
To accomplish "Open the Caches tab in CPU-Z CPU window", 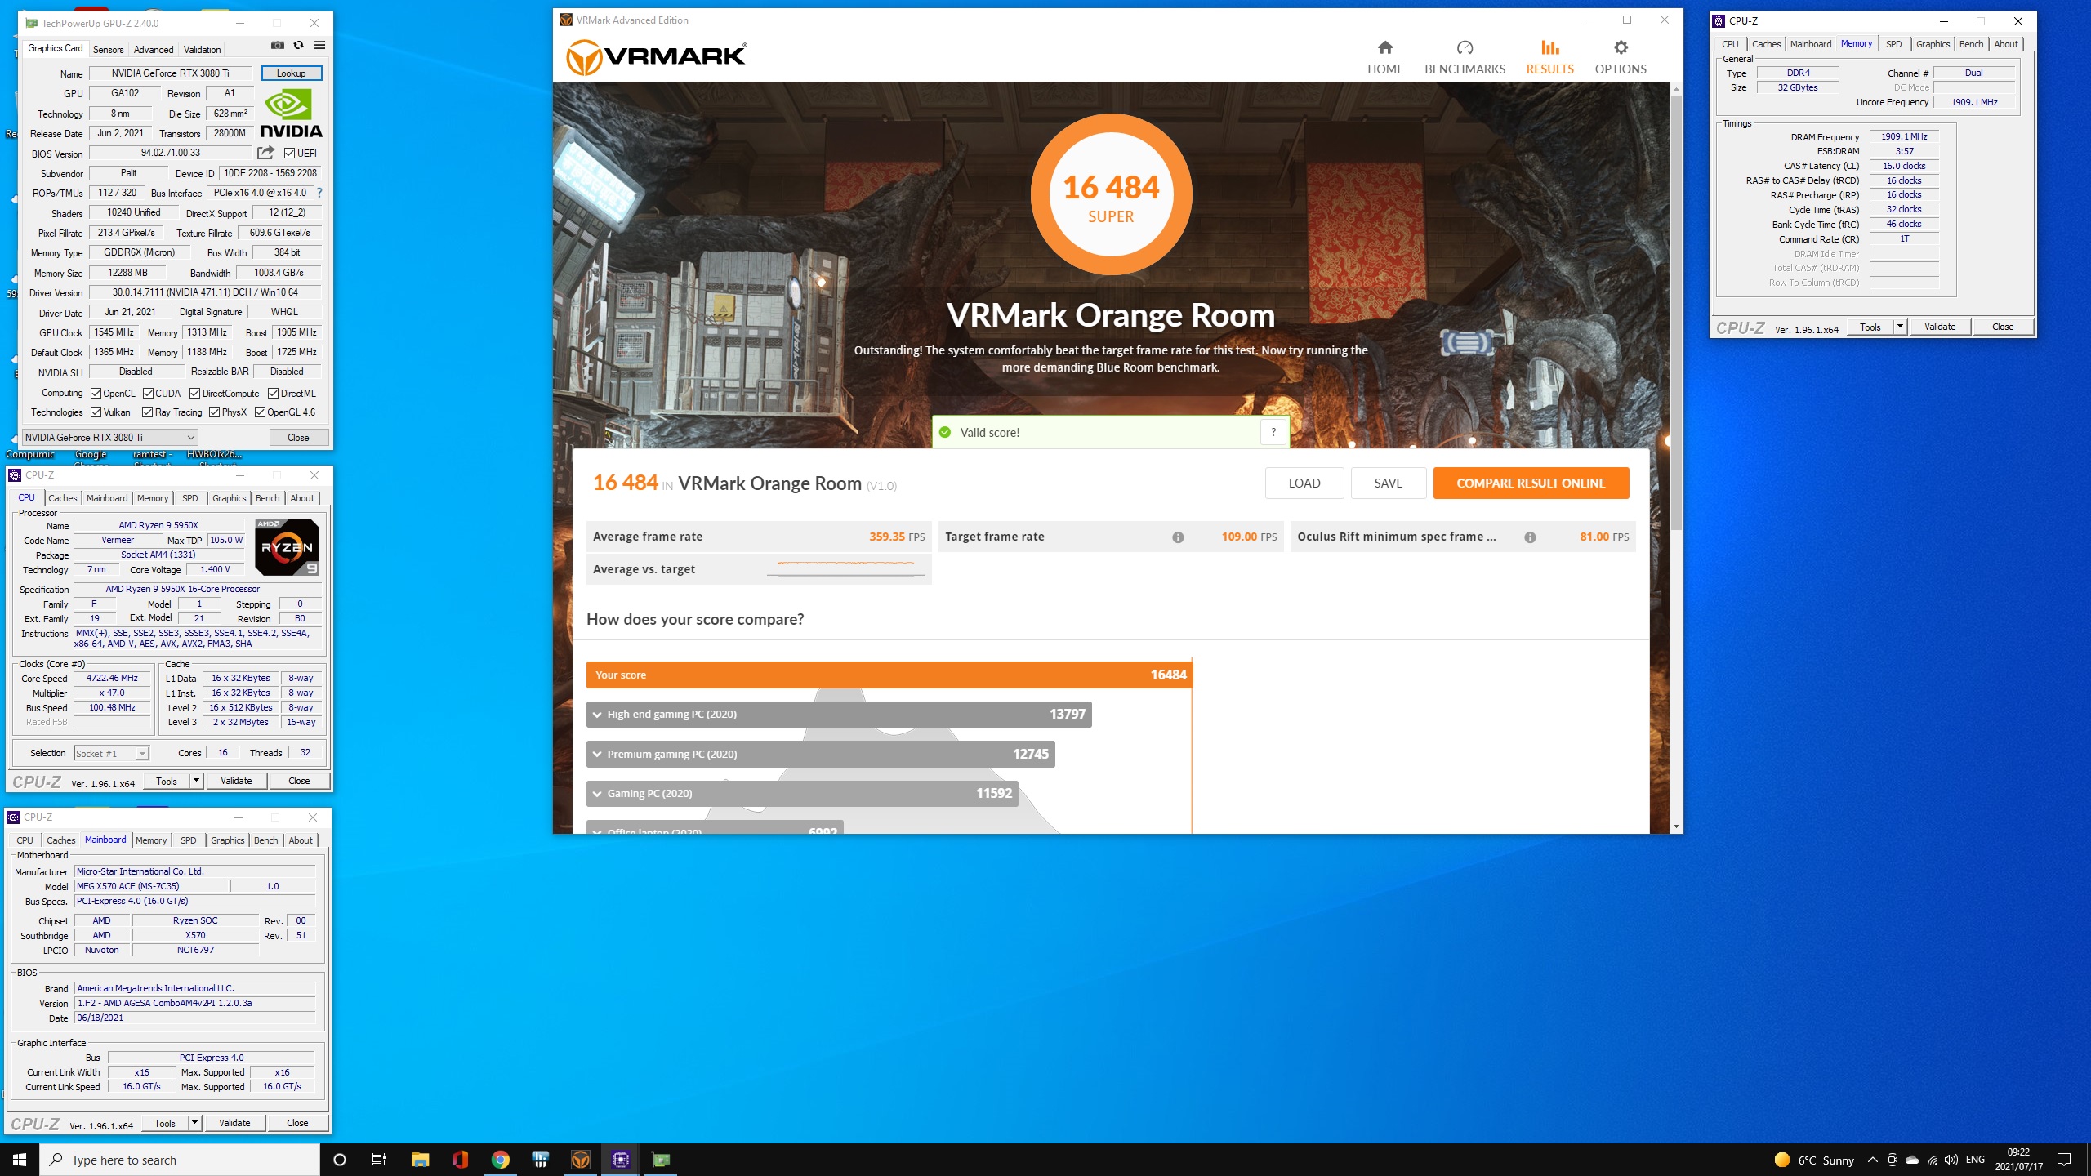I will 62,498.
